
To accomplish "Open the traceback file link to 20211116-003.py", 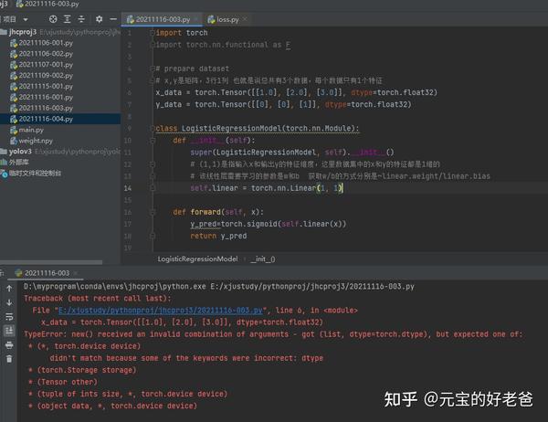I will coord(161,311).
